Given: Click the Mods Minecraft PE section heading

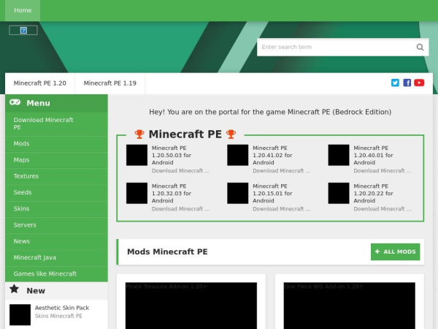Looking at the screenshot, I should [x=167, y=252].
